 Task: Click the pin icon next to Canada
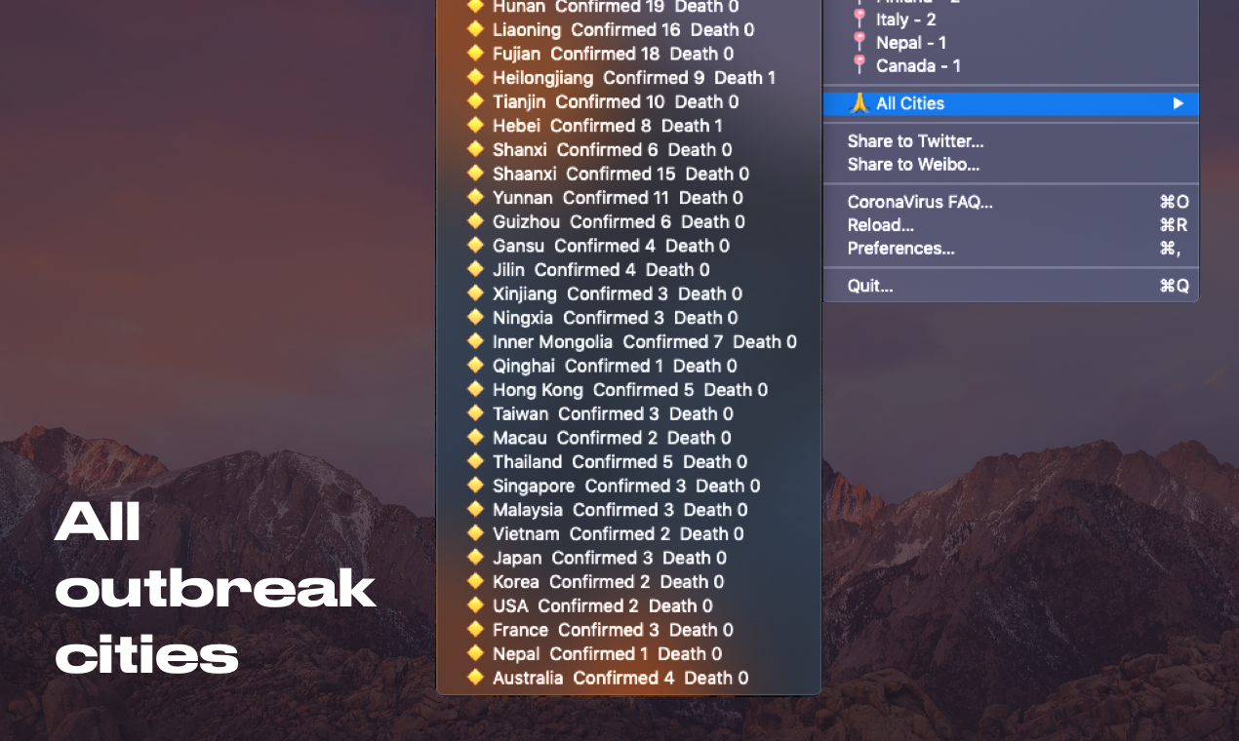click(x=859, y=65)
